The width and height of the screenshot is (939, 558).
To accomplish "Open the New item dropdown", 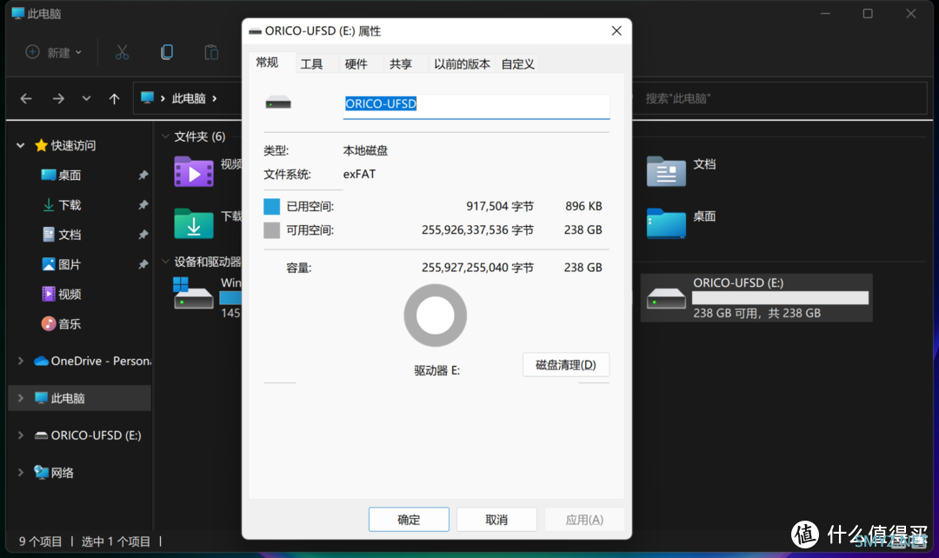I will coord(54,52).
